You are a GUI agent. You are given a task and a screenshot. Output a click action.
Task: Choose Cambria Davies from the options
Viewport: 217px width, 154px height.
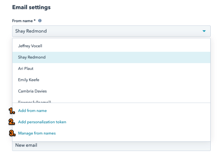(x=32, y=91)
